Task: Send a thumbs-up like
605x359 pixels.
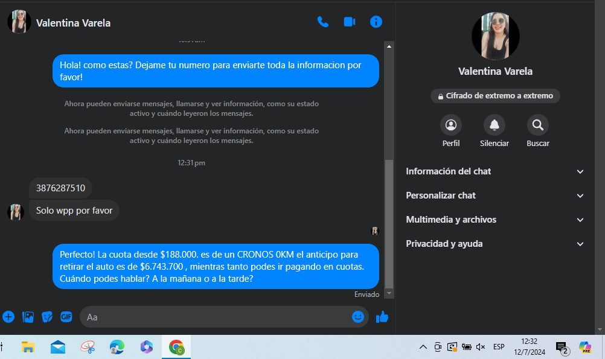Action: pyautogui.click(x=382, y=317)
